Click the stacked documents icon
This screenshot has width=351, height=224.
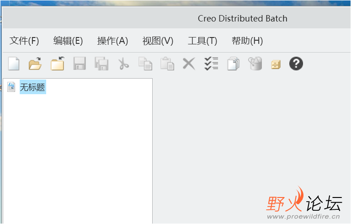click(233, 64)
